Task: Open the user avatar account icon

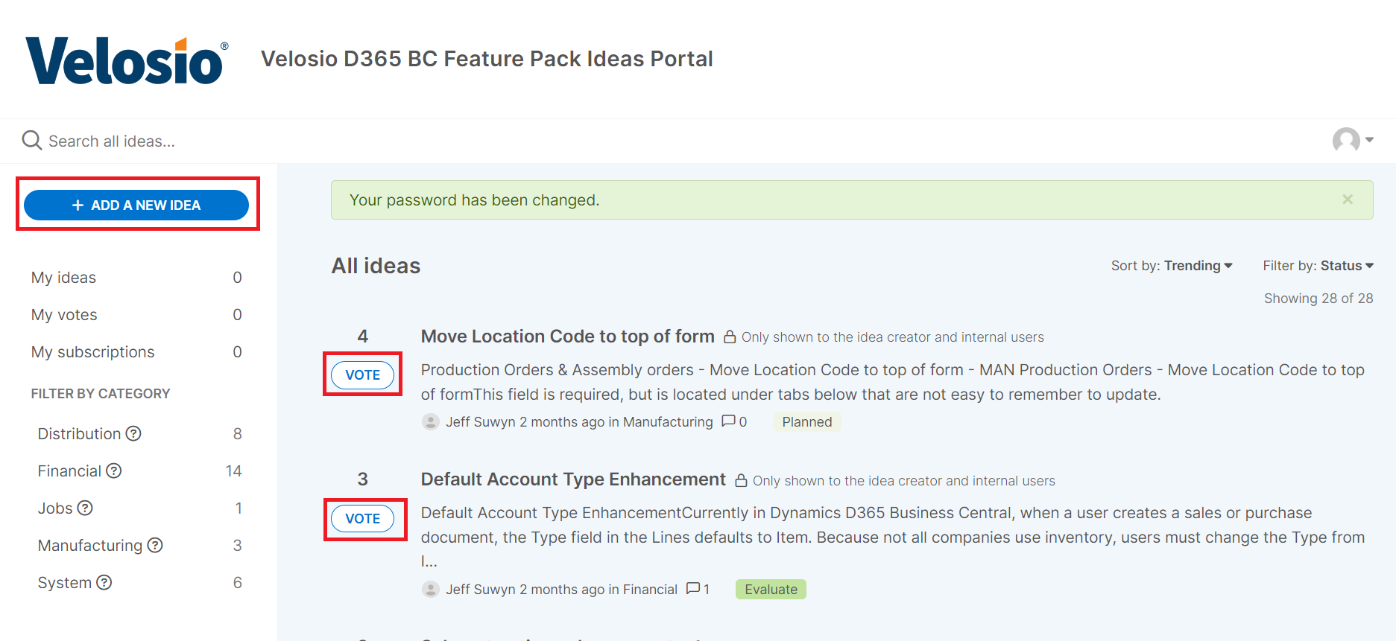Action: pyautogui.click(x=1346, y=140)
